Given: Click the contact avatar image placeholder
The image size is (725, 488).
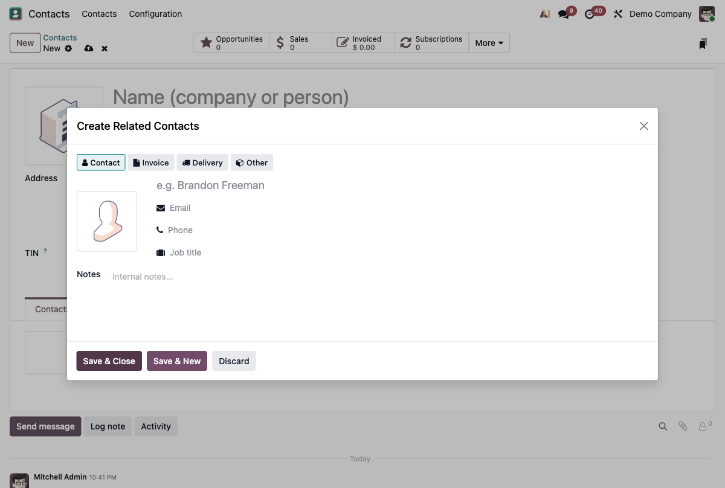Looking at the screenshot, I should click(x=107, y=221).
